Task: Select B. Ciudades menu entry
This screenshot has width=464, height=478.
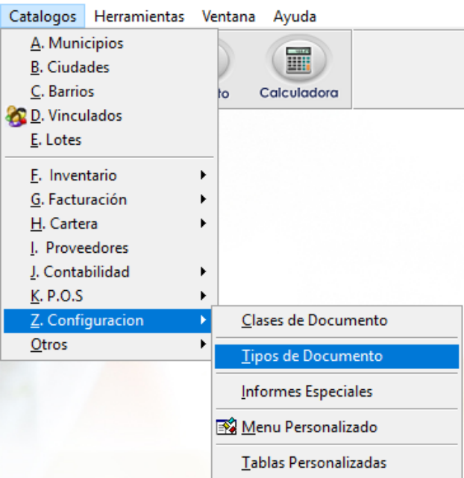Action: click(108, 67)
